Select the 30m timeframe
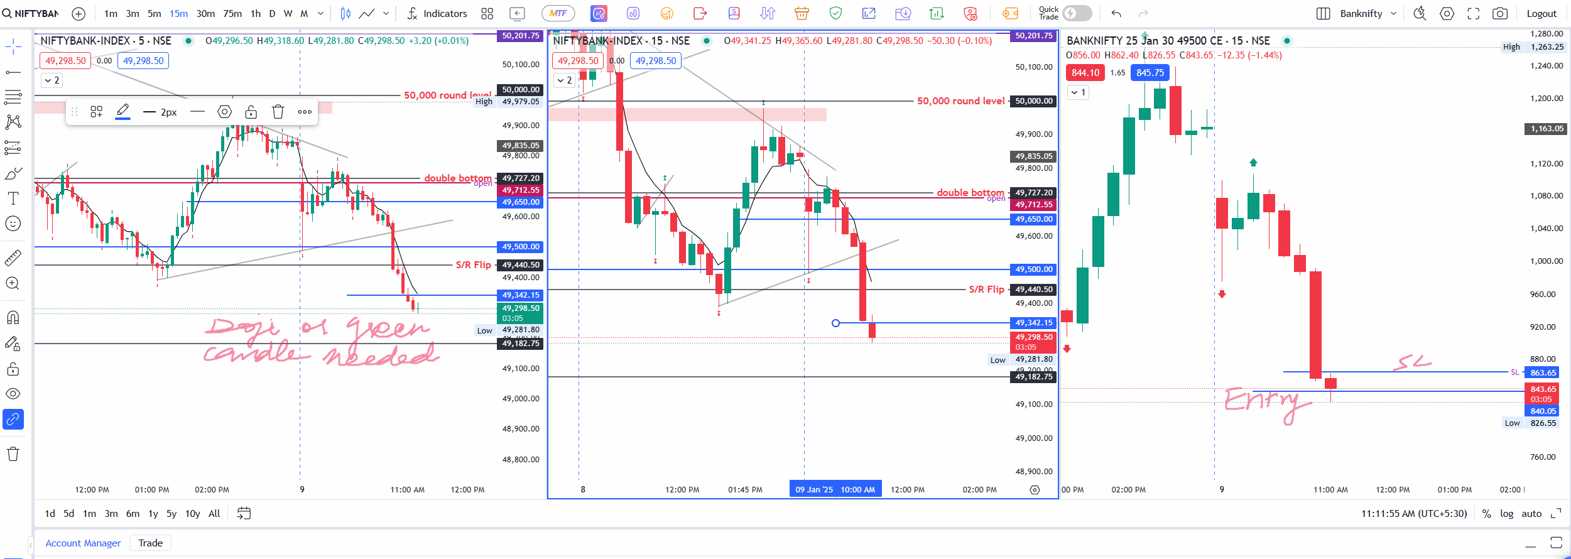 tap(205, 14)
